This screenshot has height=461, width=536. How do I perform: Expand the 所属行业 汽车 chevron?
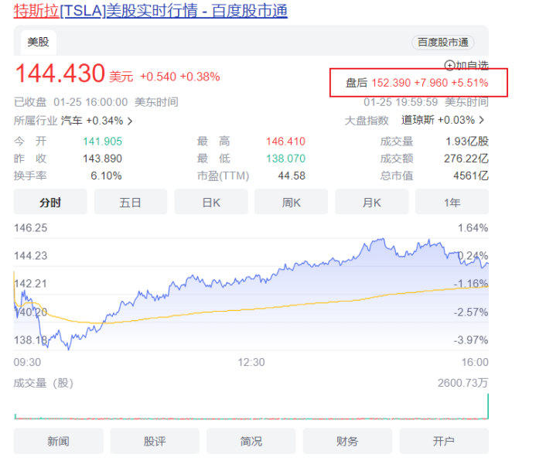(129, 121)
